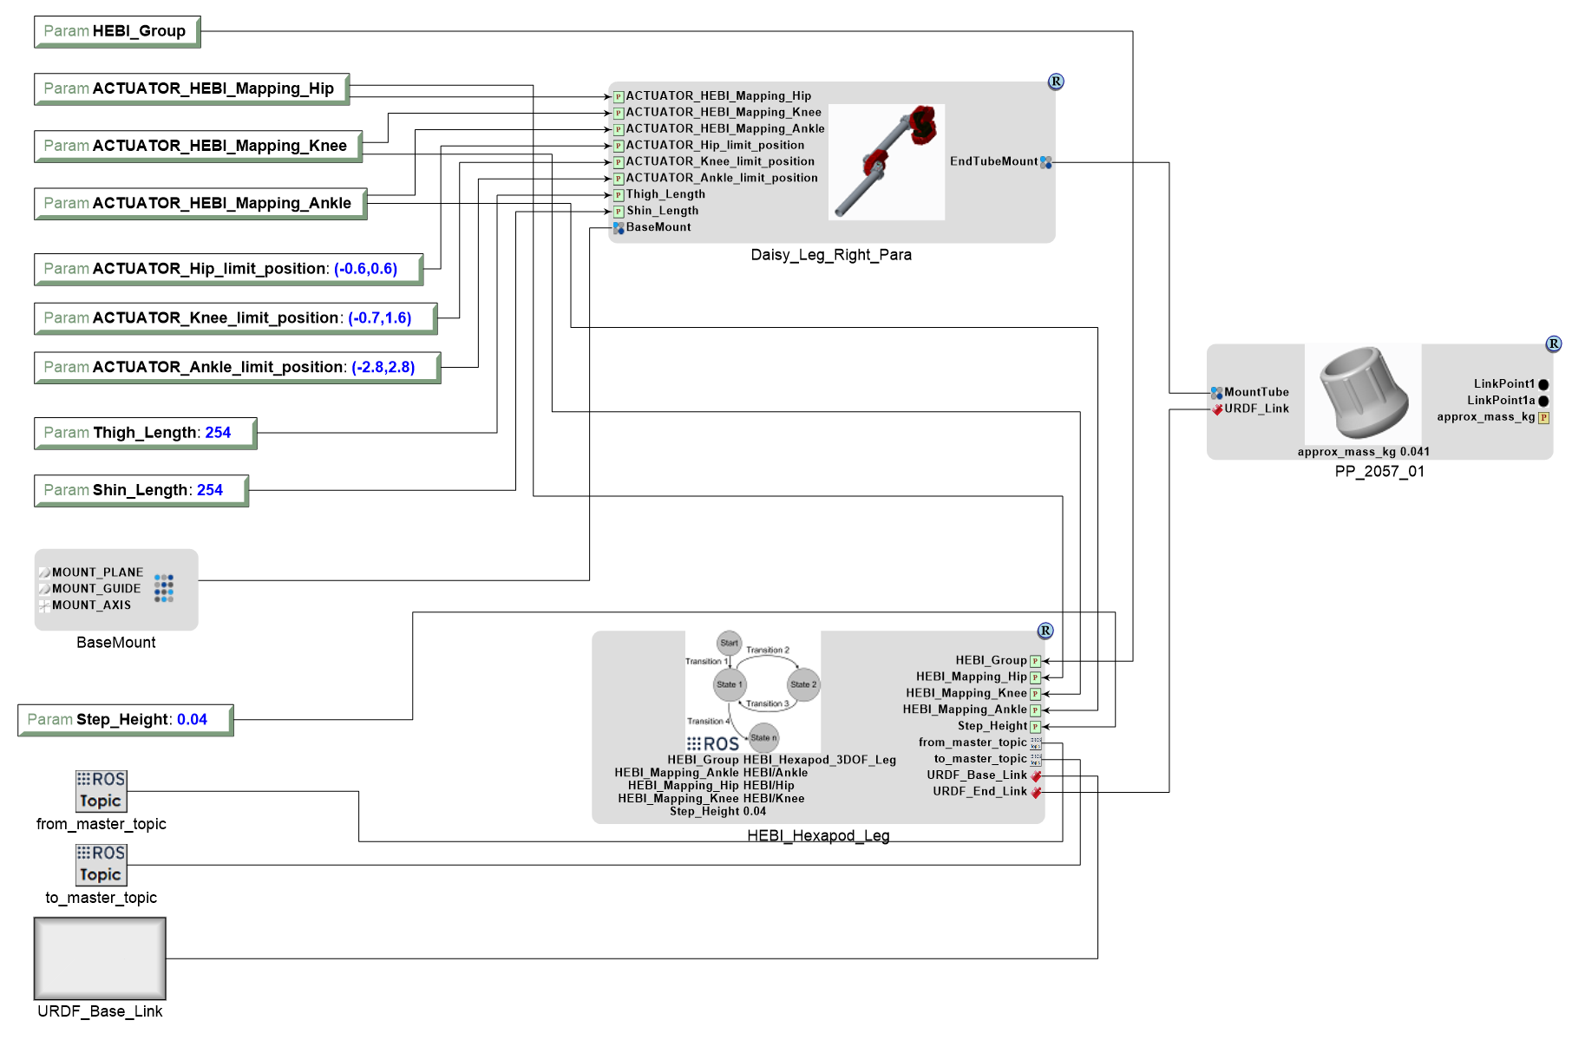Viewport: 1585px width, 1040px height.
Task: Click the R reference badge on Daisy_Leg_Right_Para
Action: point(1056,82)
